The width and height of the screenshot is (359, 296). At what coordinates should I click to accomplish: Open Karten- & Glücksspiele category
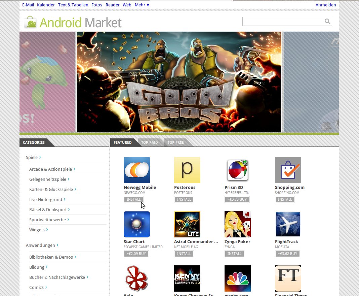click(53, 189)
